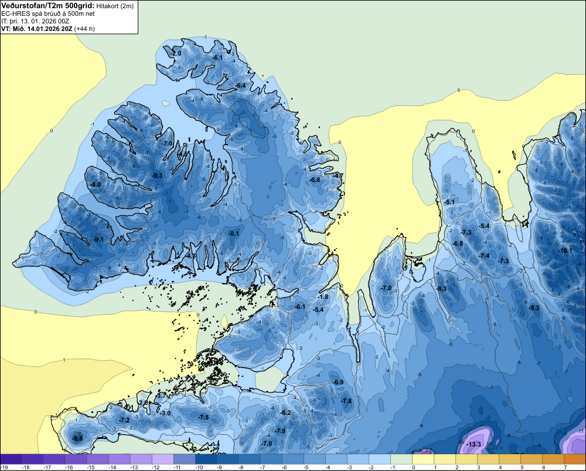Click the -7.5 temperature label

click(204, 418)
